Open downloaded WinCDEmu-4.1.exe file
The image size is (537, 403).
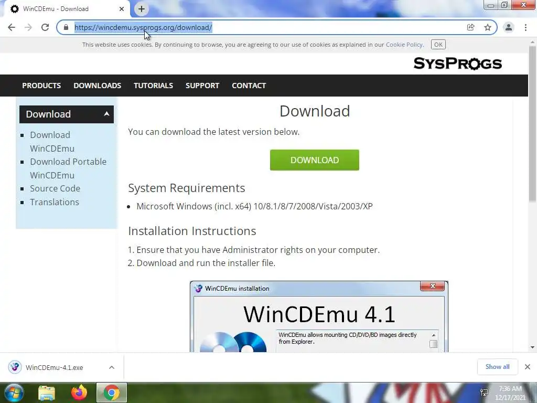(54, 368)
